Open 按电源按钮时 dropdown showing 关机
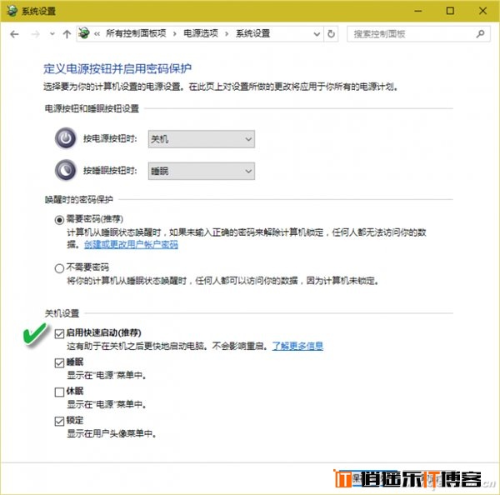The width and height of the screenshot is (500, 495). pos(201,139)
